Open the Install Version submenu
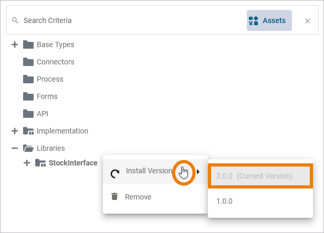This screenshot has width=324, height=233. (x=149, y=171)
